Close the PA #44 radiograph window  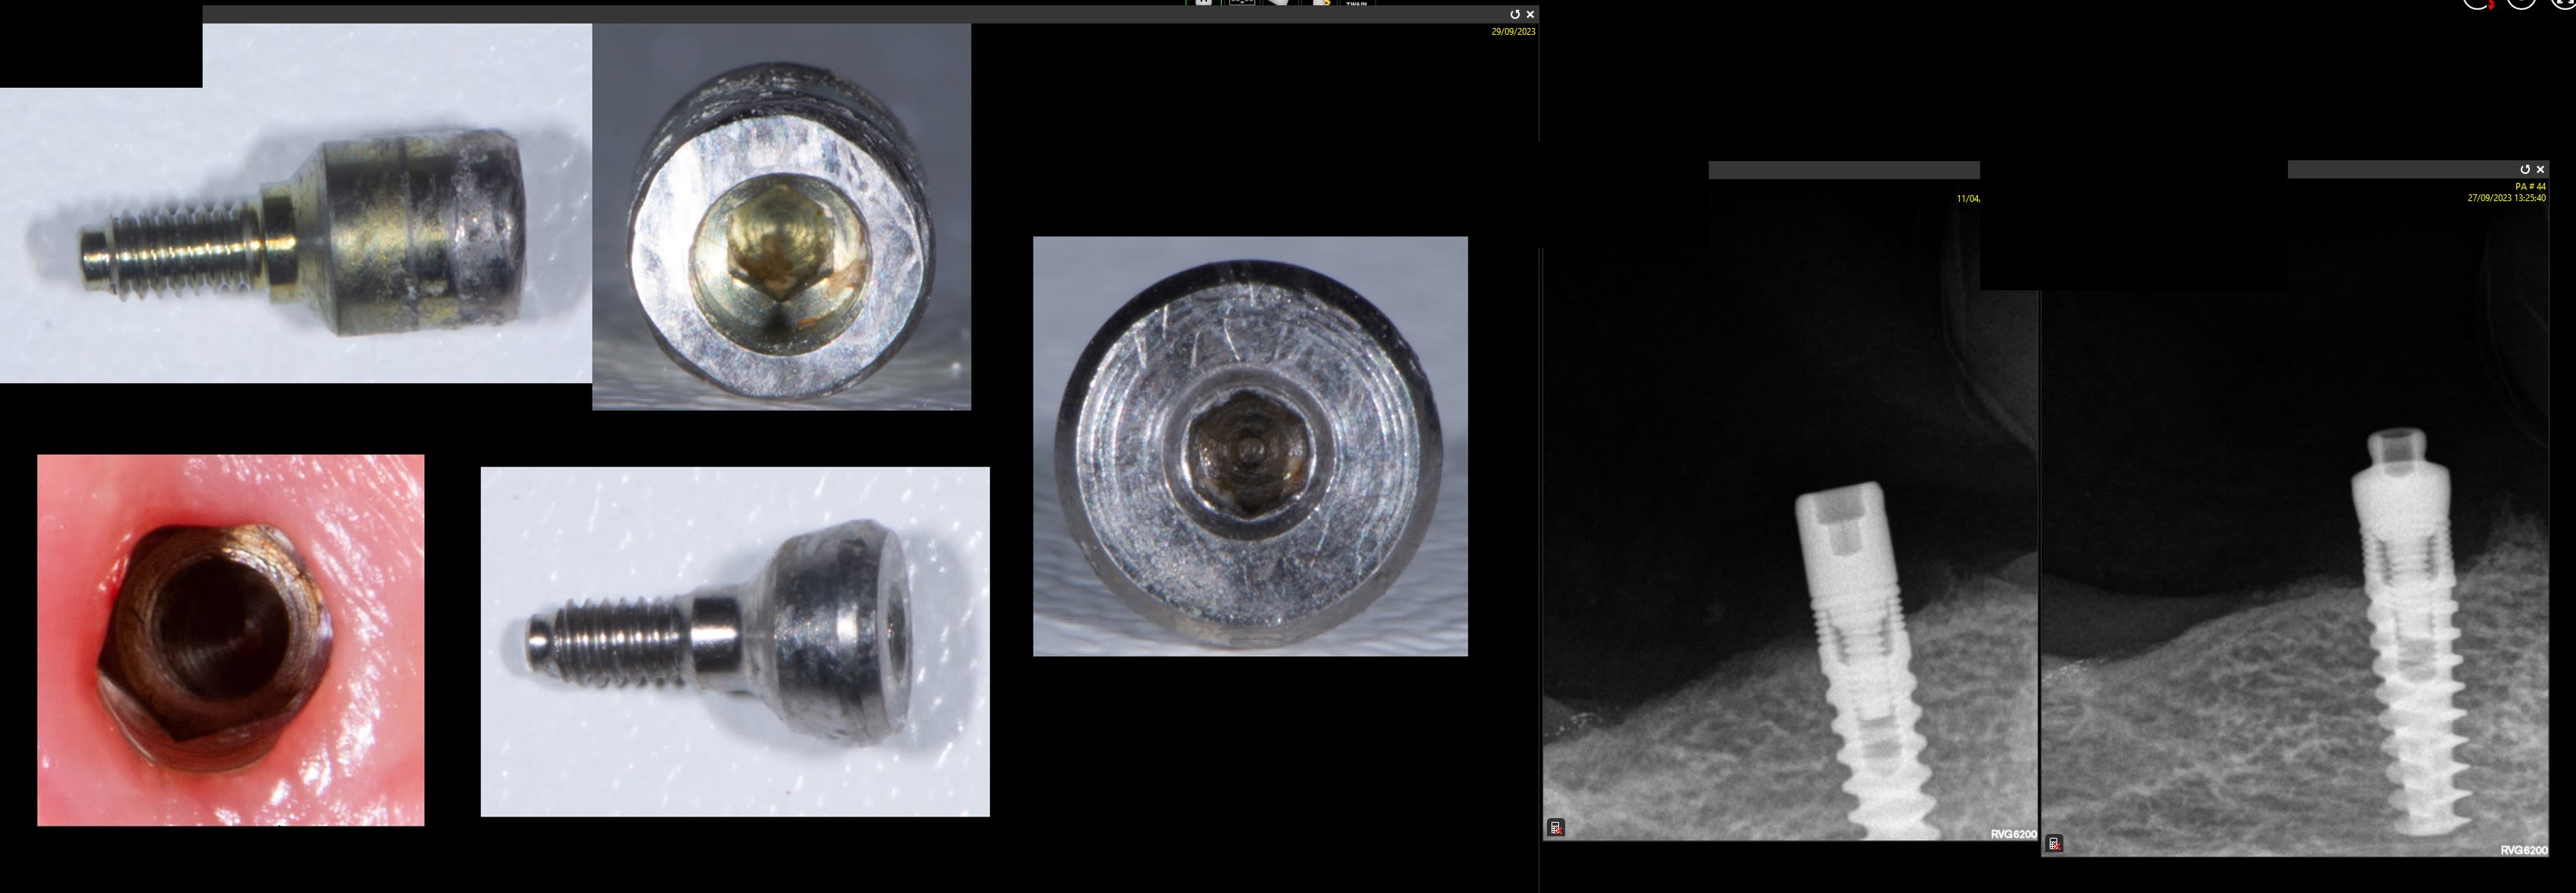[x=2540, y=170]
